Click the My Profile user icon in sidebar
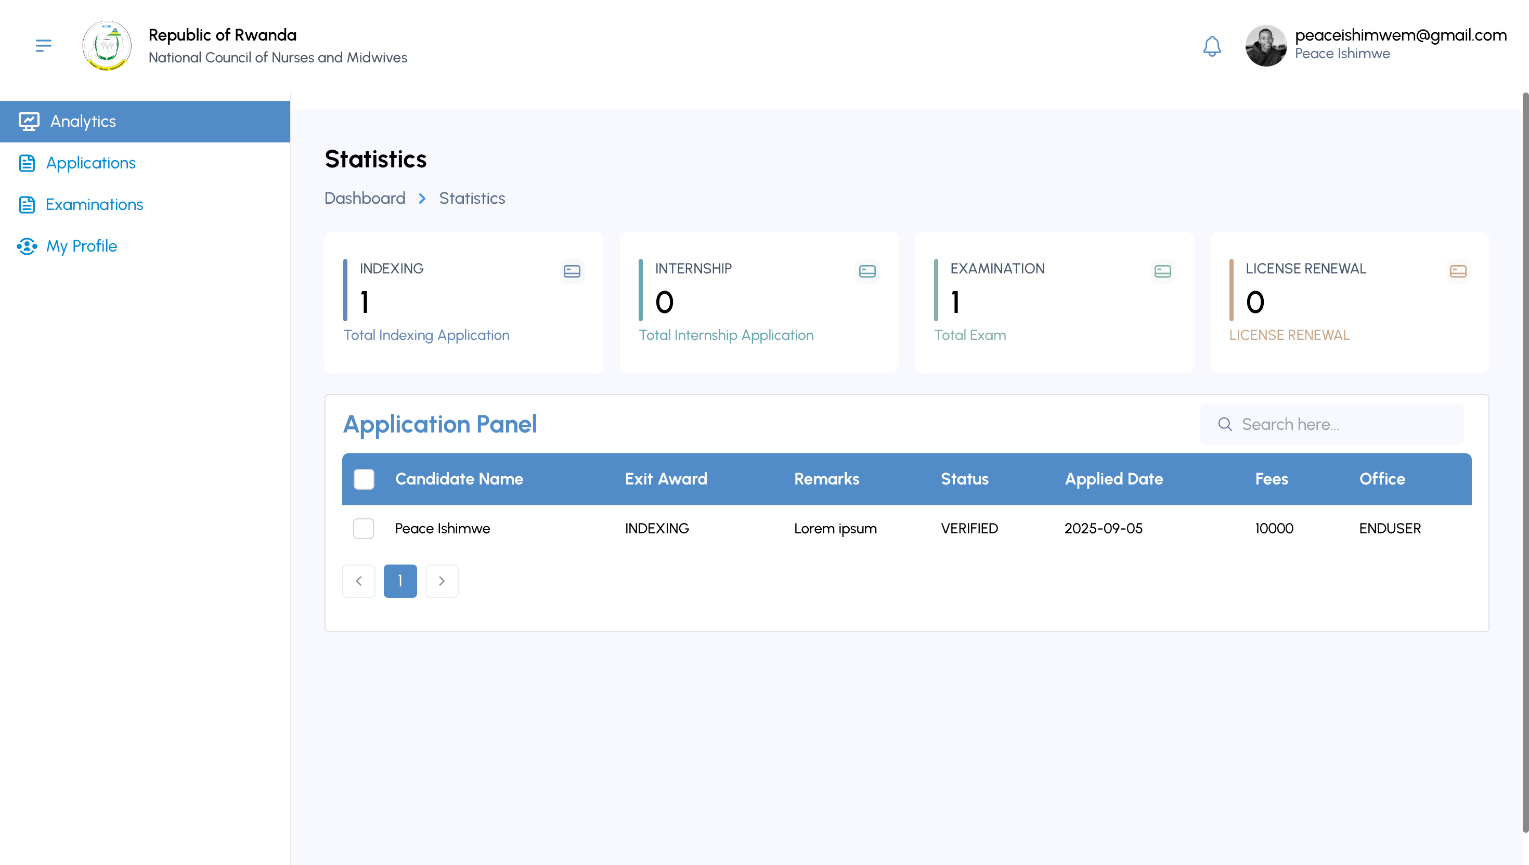 [x=27, y=246]
